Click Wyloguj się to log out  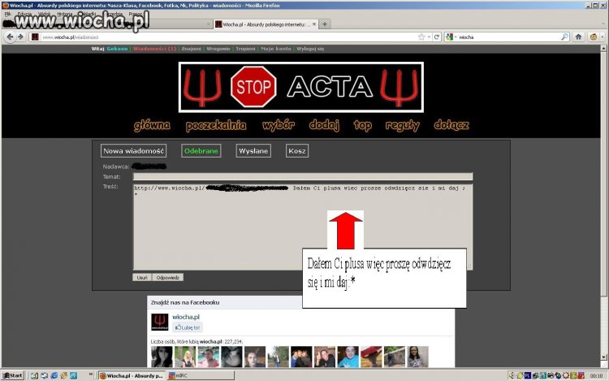pos(310,49)
